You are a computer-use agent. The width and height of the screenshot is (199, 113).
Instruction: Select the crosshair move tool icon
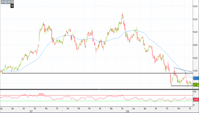click(2, 2)
